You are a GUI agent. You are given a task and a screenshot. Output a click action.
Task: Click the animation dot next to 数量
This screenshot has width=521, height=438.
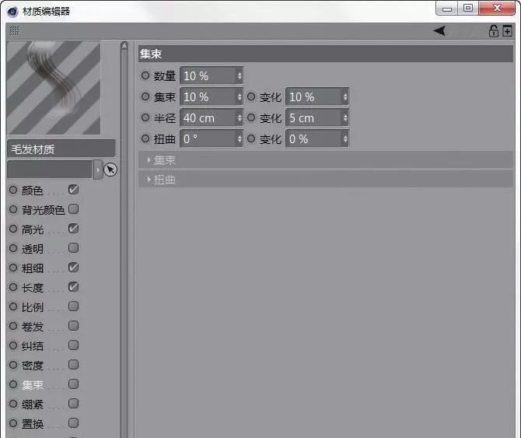145,75
